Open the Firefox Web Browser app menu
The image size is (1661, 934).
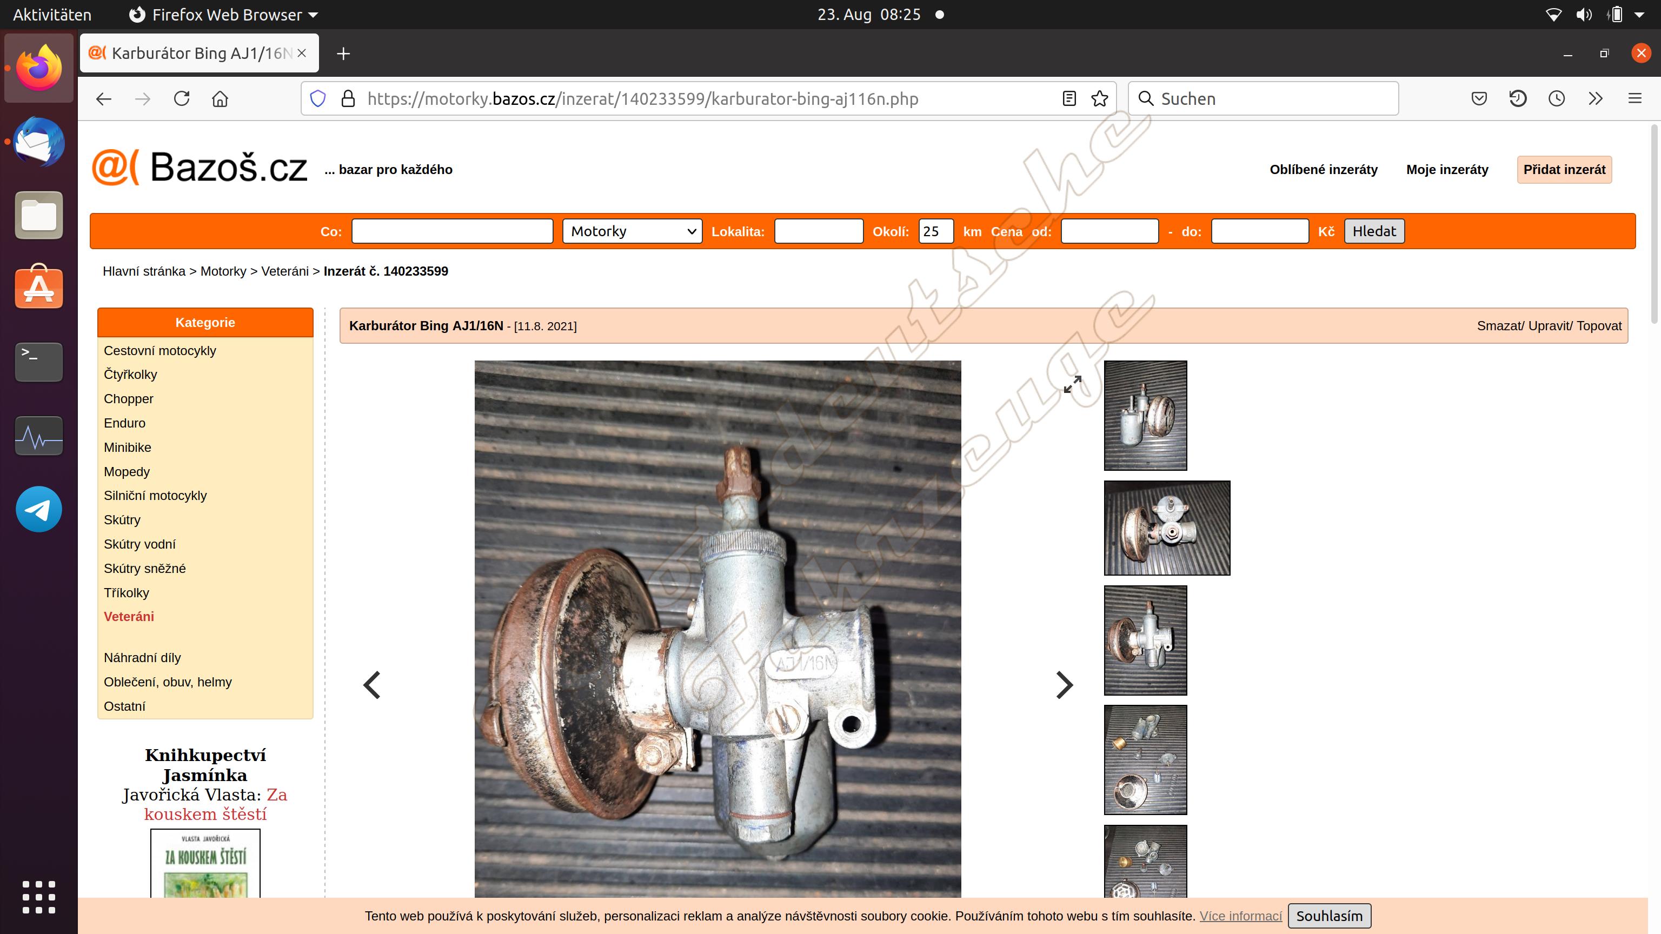223,14
